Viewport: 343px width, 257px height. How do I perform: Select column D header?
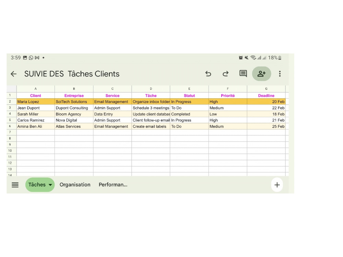[151, 89]
